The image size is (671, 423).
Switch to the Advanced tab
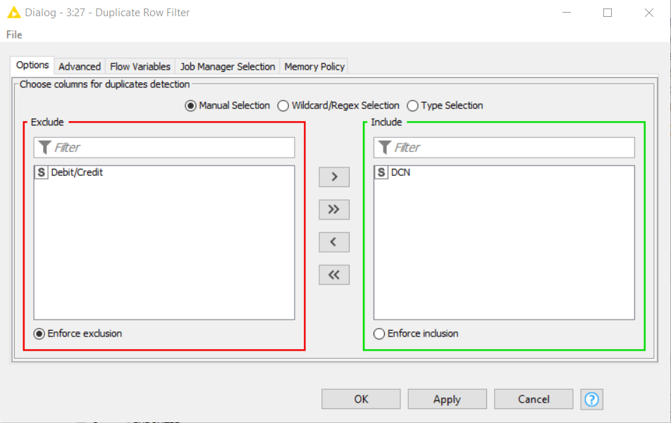pyautogui.click(x=80, y=66)
